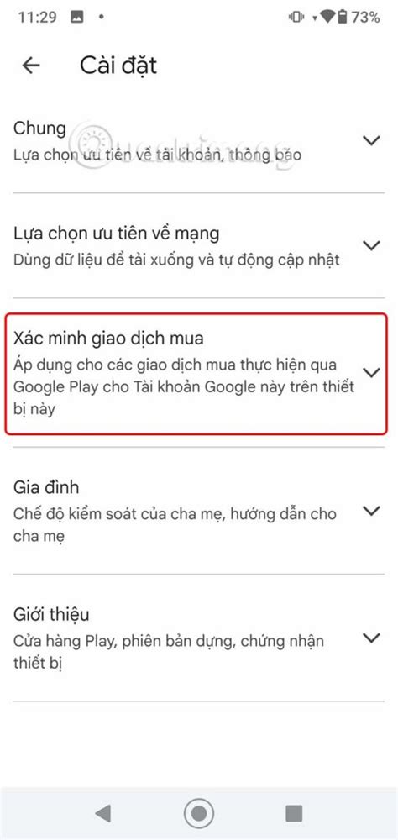Tap the Giới thiệu heading text
Image resolution: width=398 pixels, height=840 pixels.
tap(51, 615)
